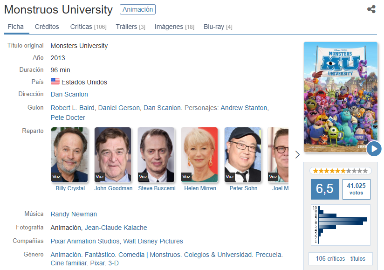Click Dan Scanlon in the Guion row
This screenshot has height=270, width=384.
[x=162, y=108]
